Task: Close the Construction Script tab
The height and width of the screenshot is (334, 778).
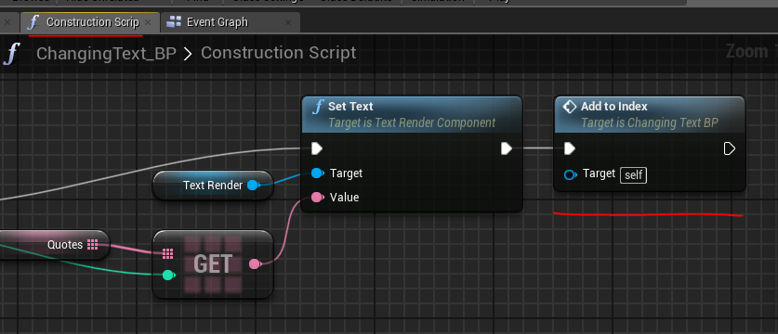Action: [148, 22]
